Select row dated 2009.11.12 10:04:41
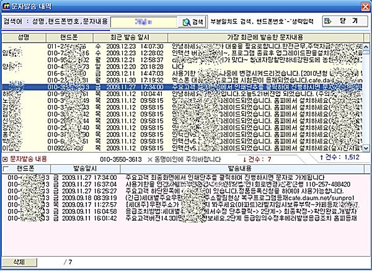Image resolution: width=372 pixels, height=271 pixels. 182,94
